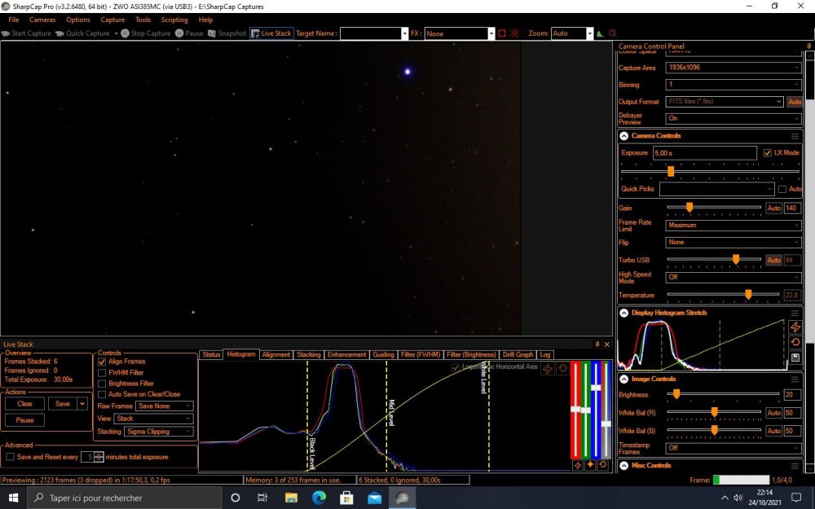Enable Save and Reset every checkbox
This screenshot has height=509, width=815.
[10, 457]
